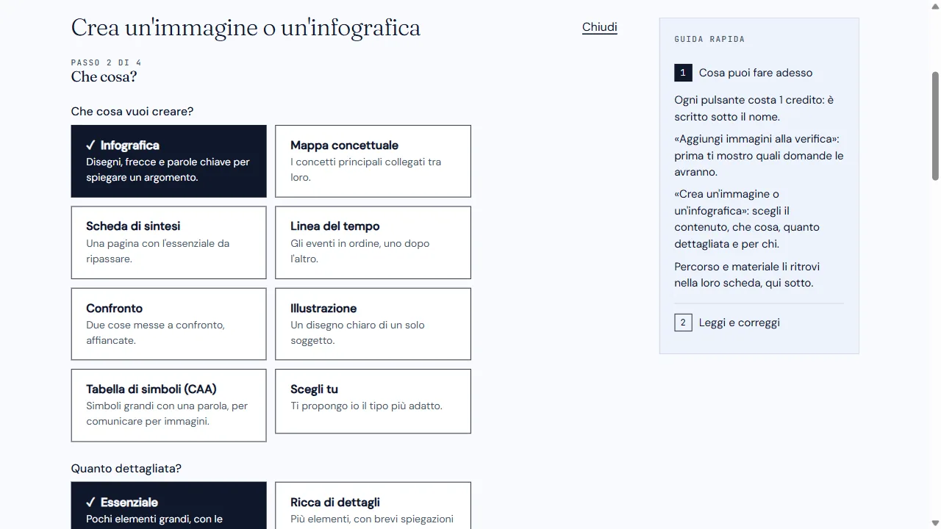Screen dimensions: 941x529
Task: Choose Ricca di dettagli detail level
Action: [373, 505]
